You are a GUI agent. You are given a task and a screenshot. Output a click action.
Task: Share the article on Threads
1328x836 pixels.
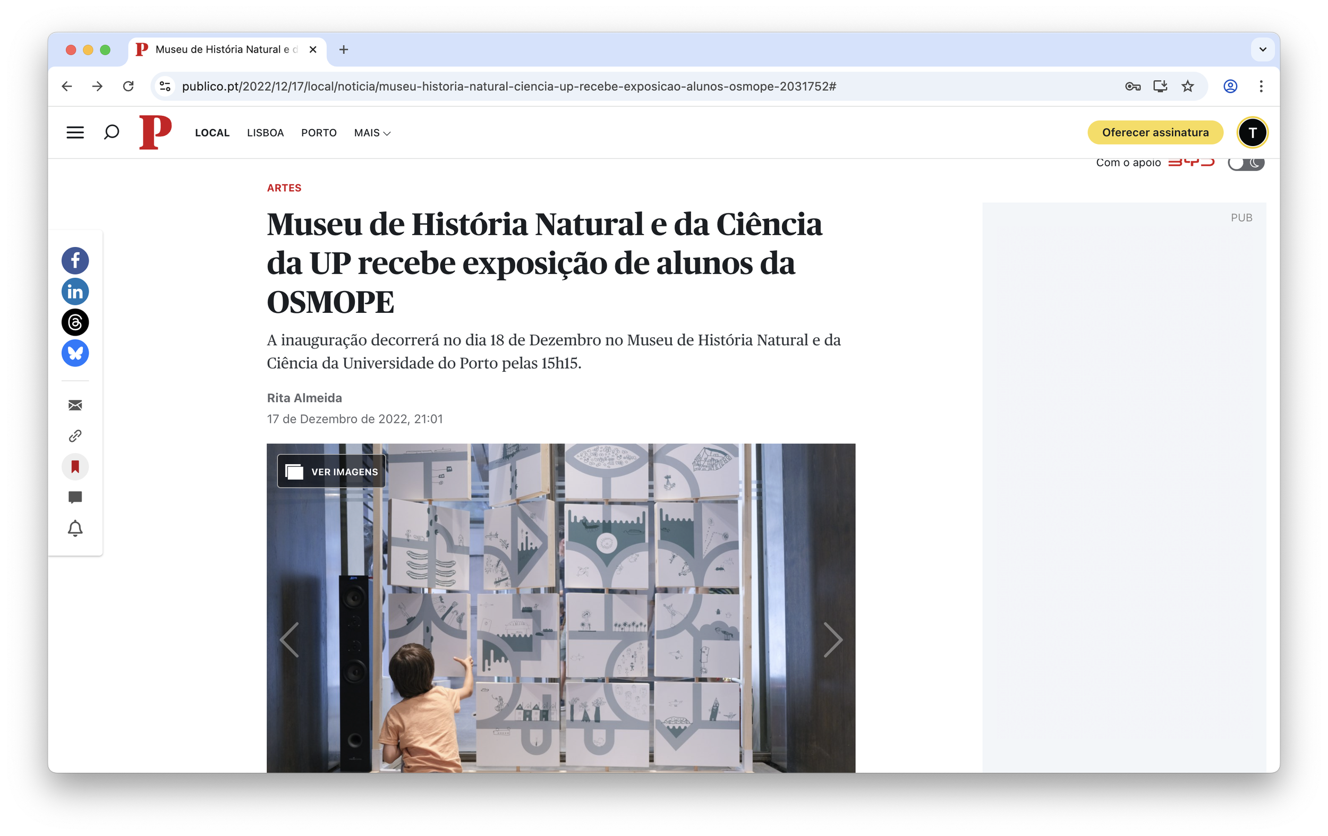coord(75,322)
